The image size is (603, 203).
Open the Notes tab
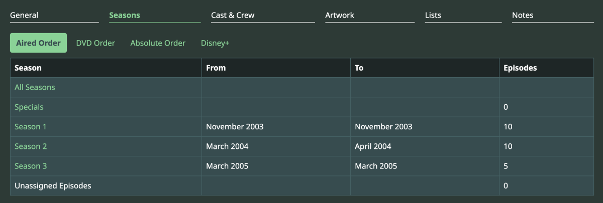pyautogui.click(x=523, y=15)
